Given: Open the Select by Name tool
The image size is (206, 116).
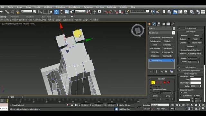Looking at the screenshot, I should pos(40,12).
